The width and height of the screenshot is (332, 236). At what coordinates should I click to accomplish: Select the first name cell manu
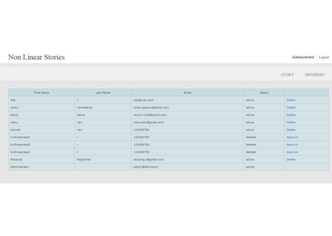point(42,122)
